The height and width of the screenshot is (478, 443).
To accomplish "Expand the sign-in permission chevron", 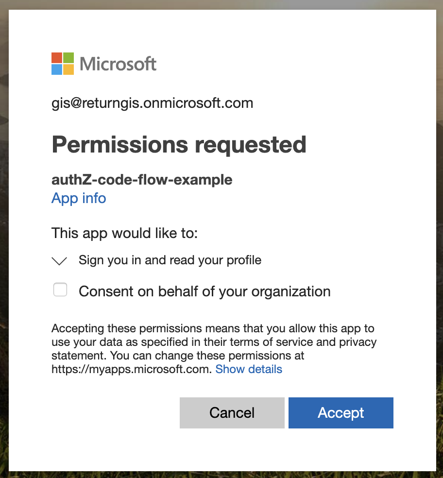I will point(59,261).
